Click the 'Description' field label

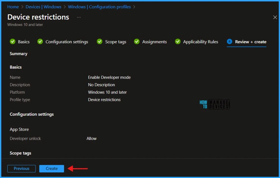(x=20, y=85)
